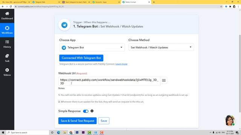
Task: Open History in the sidebar
Action: (7, 44)
